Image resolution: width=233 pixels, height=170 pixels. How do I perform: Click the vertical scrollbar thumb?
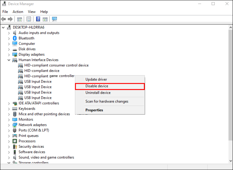(x=231, y=85)
